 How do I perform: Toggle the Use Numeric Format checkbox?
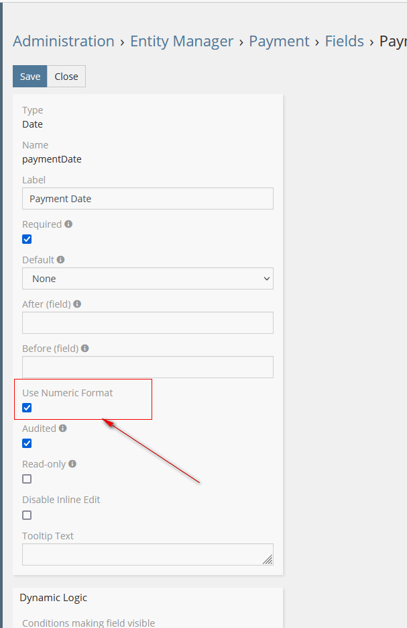pos(27,408)
